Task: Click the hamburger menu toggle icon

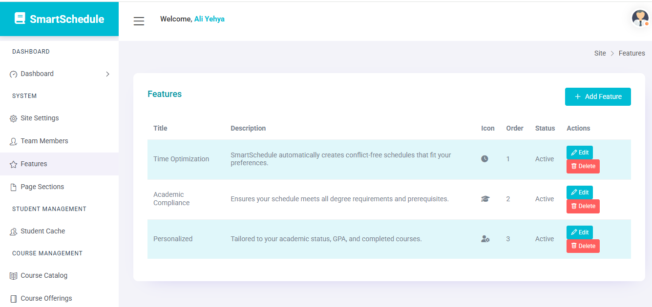Action: [139, 21]
